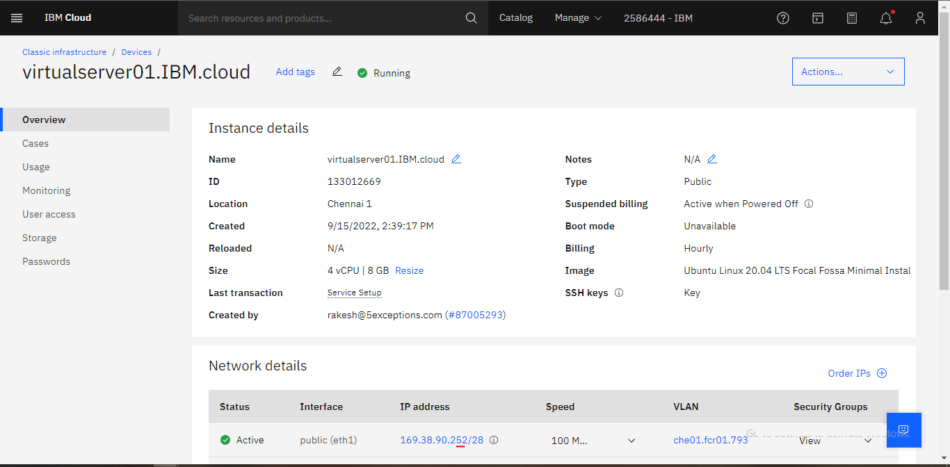The height and width of the screenshot is (467, 950).
Task: Open user profile avatar icon
Action: 920,18
